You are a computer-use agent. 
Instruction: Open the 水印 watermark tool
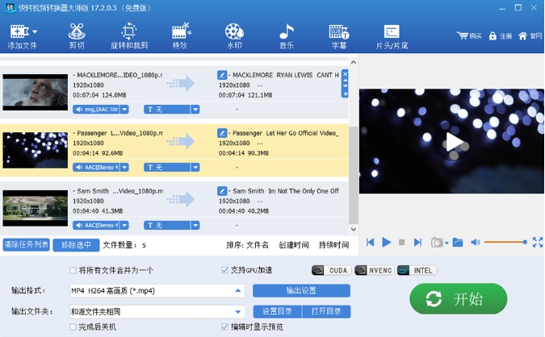(234, 36)
